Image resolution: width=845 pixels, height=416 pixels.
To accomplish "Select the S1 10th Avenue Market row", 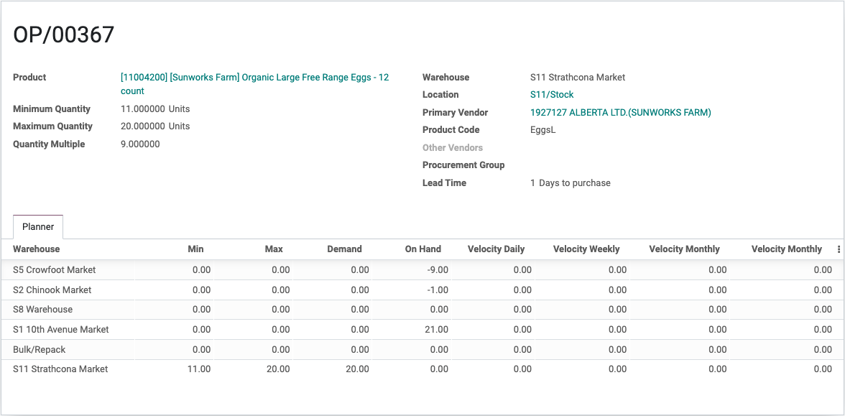I will coord(422,329).
